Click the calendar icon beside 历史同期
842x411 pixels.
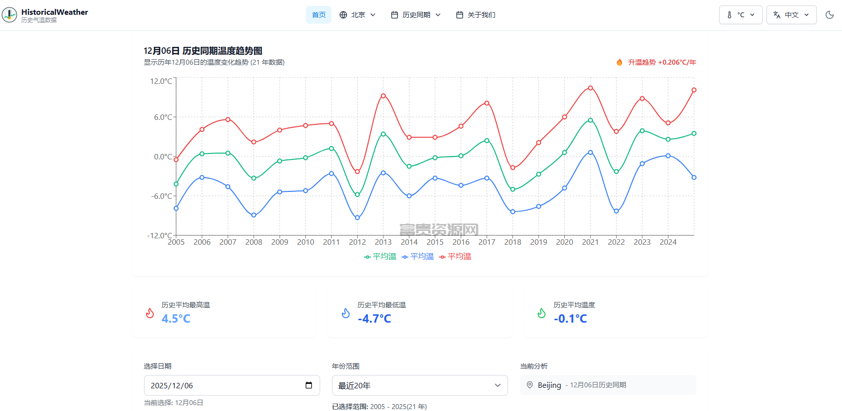395,15
